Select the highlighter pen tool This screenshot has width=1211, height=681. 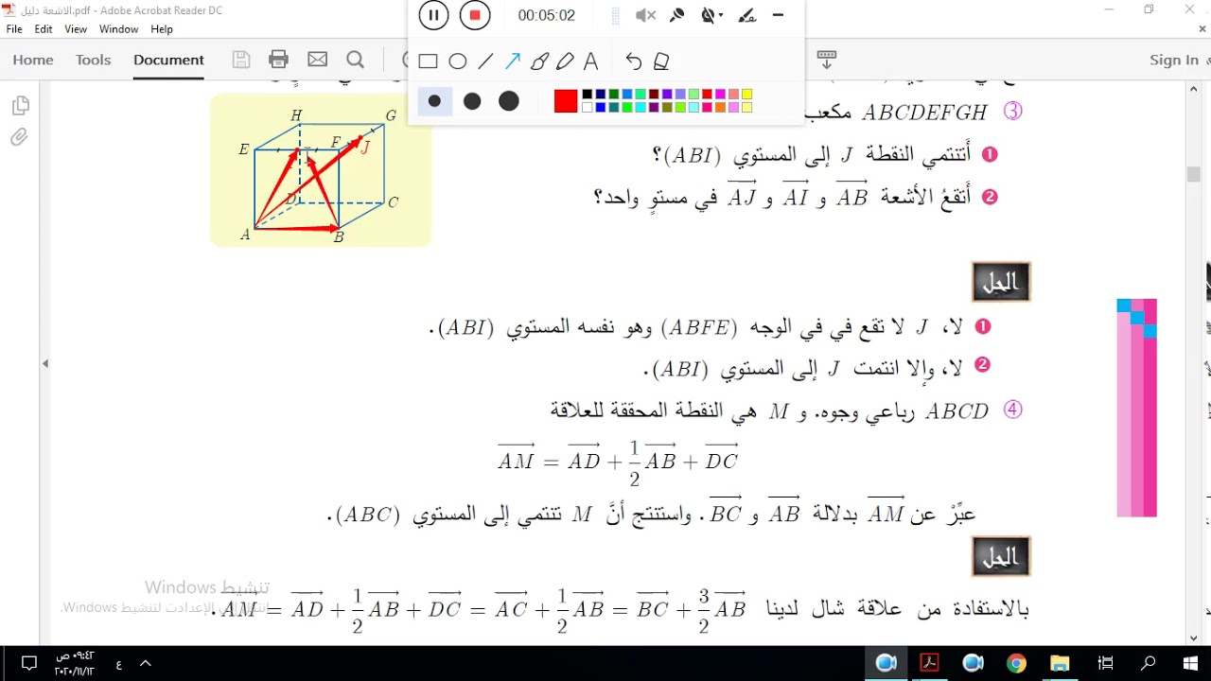[566, 61]
